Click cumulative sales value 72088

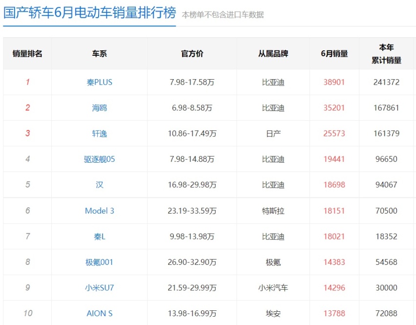click(x=386, y=314)
